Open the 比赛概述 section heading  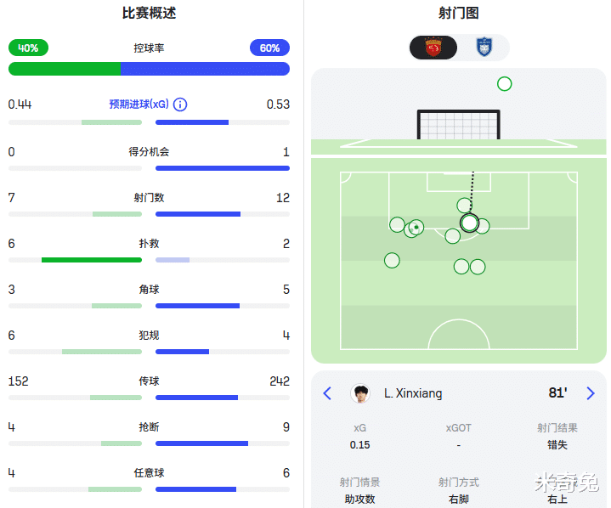point(149,14)
